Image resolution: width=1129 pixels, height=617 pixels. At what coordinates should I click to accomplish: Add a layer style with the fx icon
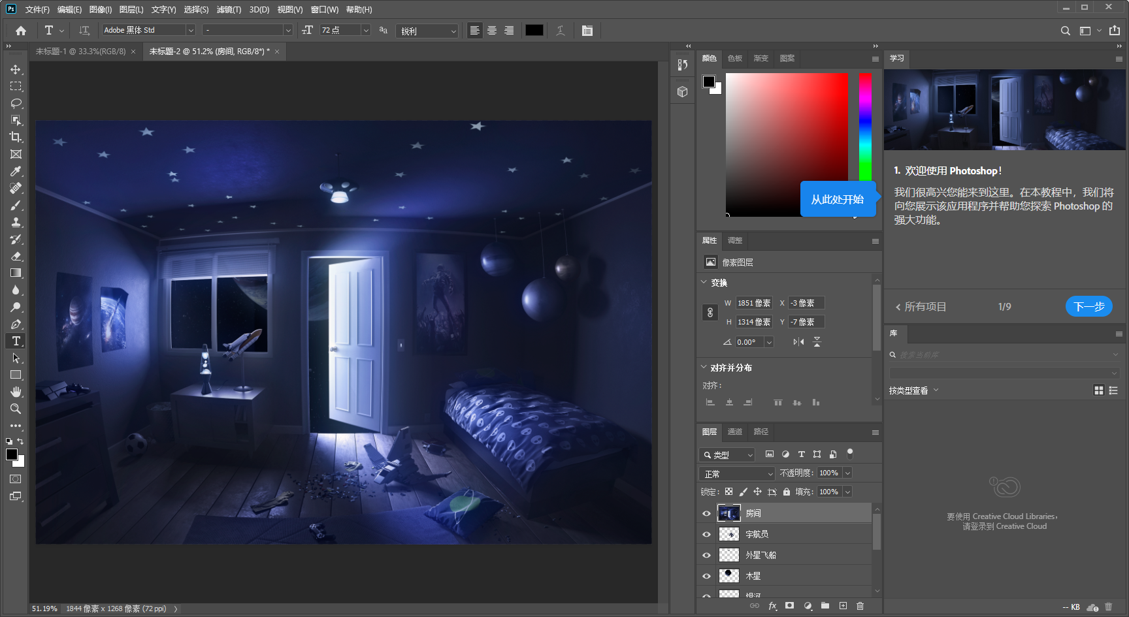pos(773,606)
